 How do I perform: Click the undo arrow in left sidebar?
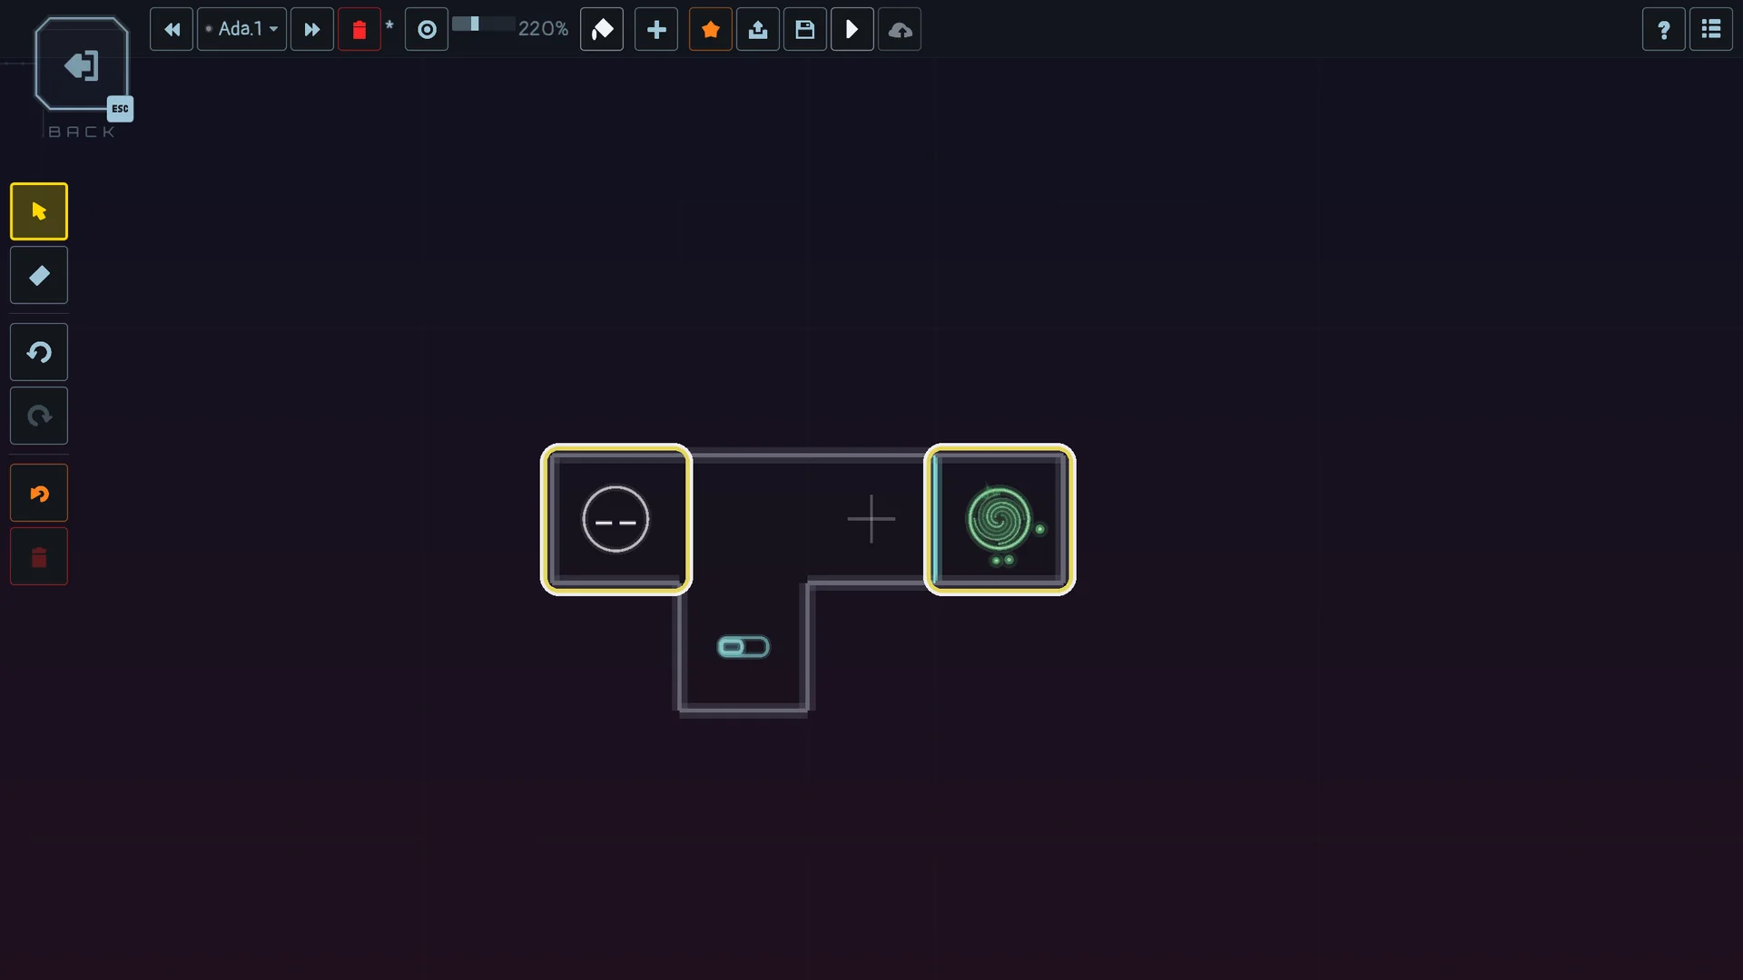click(x=39, y=352)
